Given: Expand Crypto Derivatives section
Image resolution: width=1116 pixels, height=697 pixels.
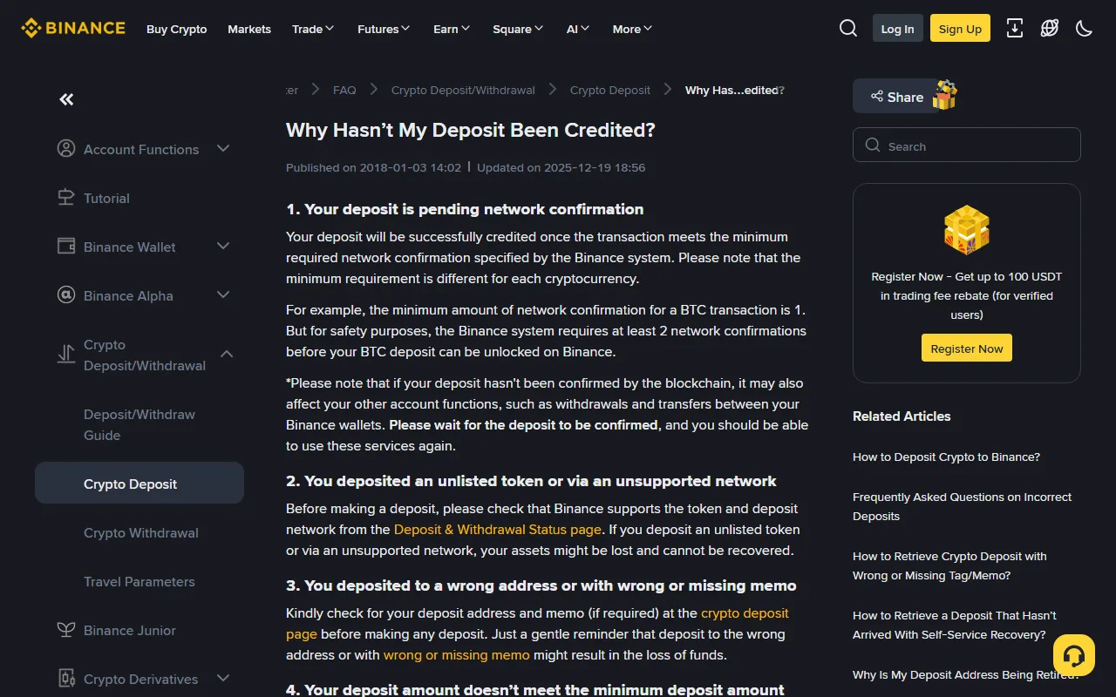Looking at the screenshot, I should click(223, 678).
